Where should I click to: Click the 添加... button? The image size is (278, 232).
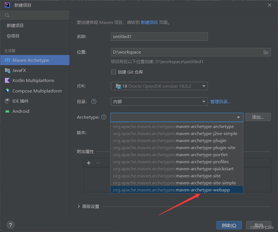(x=258, y=117)
